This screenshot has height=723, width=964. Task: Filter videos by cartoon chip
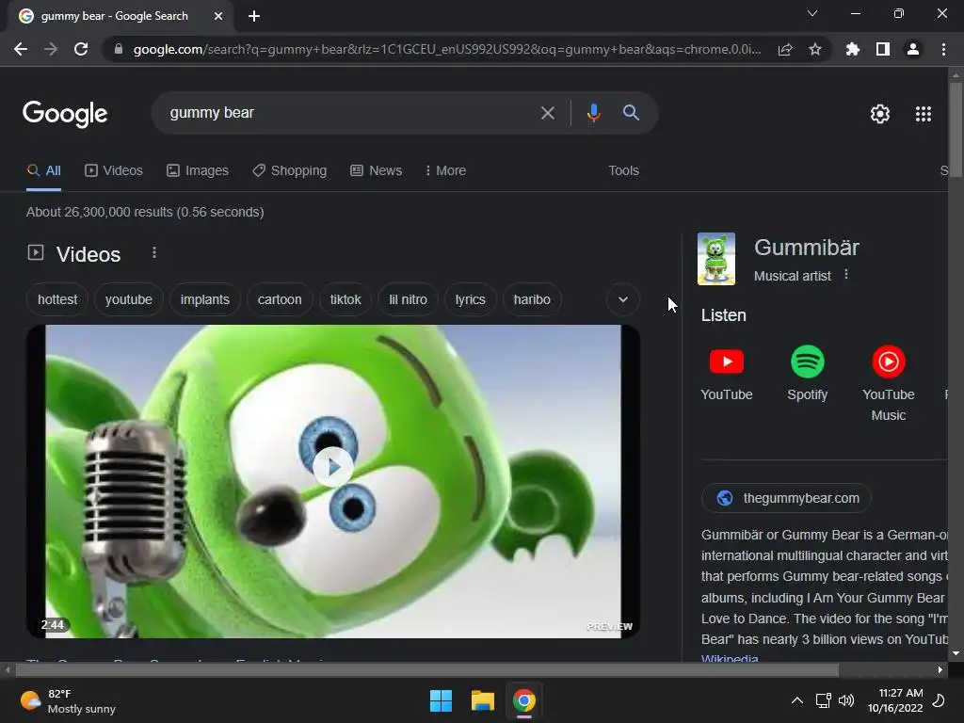pos(280,299)
